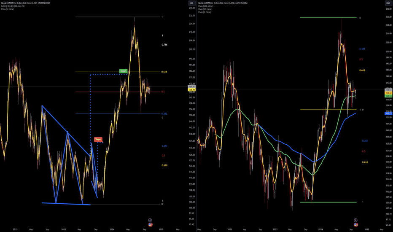This screenshot has height=232, width=393.
Task: Click the US flag event icon on daily chart
Action: coord(150,224)
